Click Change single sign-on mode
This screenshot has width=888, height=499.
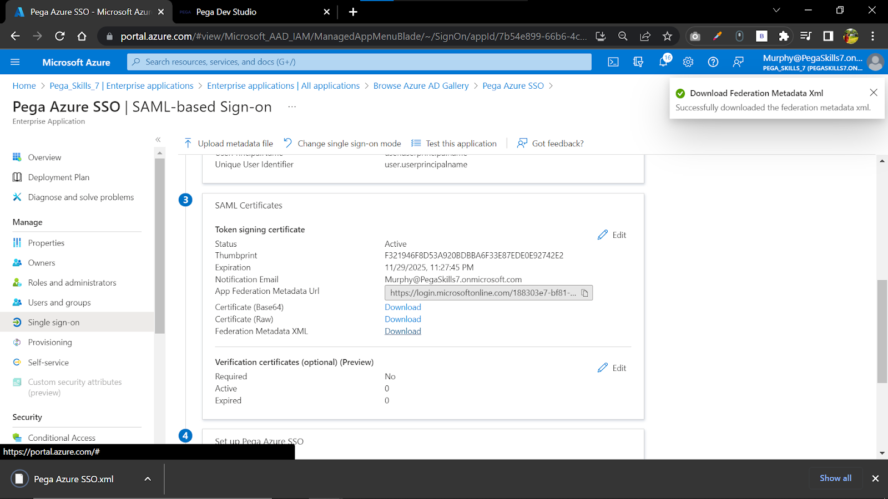pyautogui.click(x=342, y=144)
